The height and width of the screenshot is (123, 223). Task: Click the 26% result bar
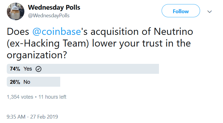click(x=33, y=82)
